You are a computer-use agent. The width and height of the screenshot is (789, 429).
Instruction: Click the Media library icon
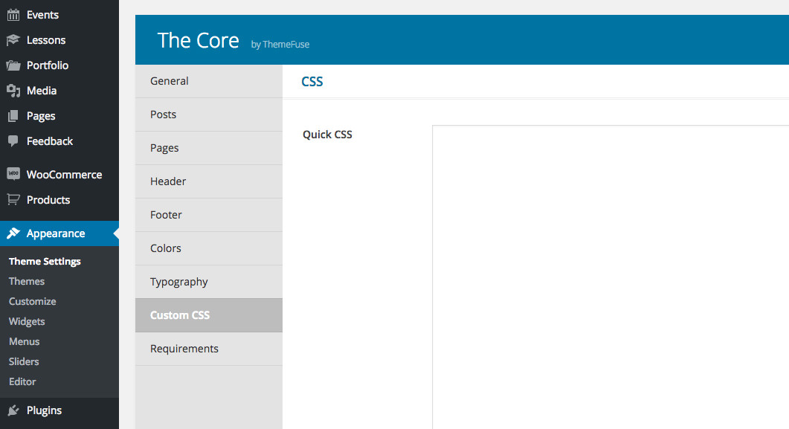coord(13,91)
